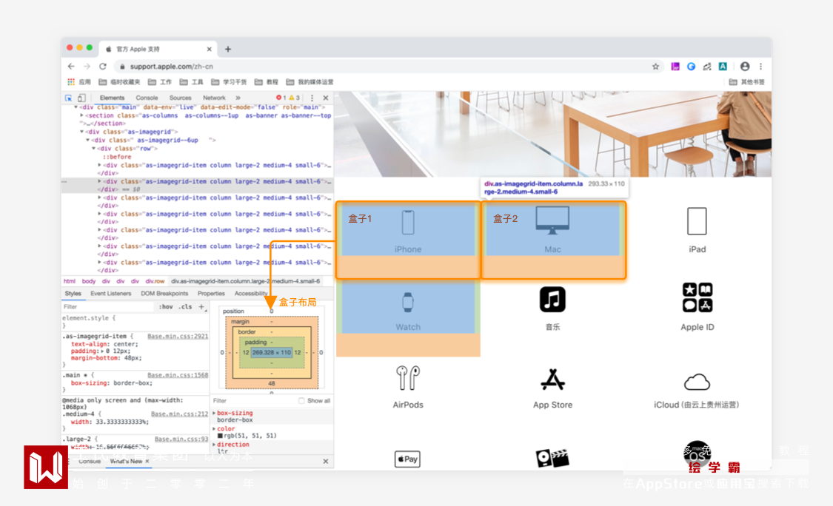Click the body breadcrumb element

89,281
